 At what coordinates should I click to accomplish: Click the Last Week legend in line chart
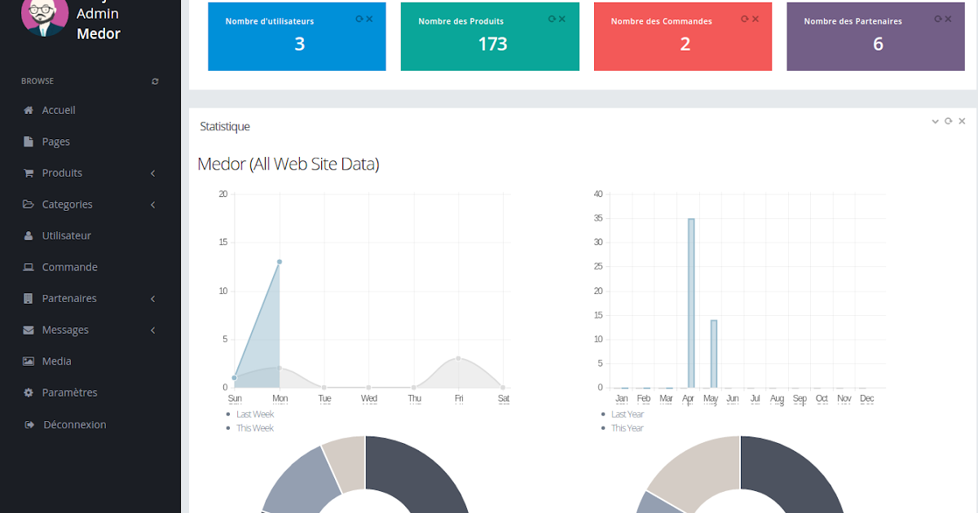tap(255, 414)
